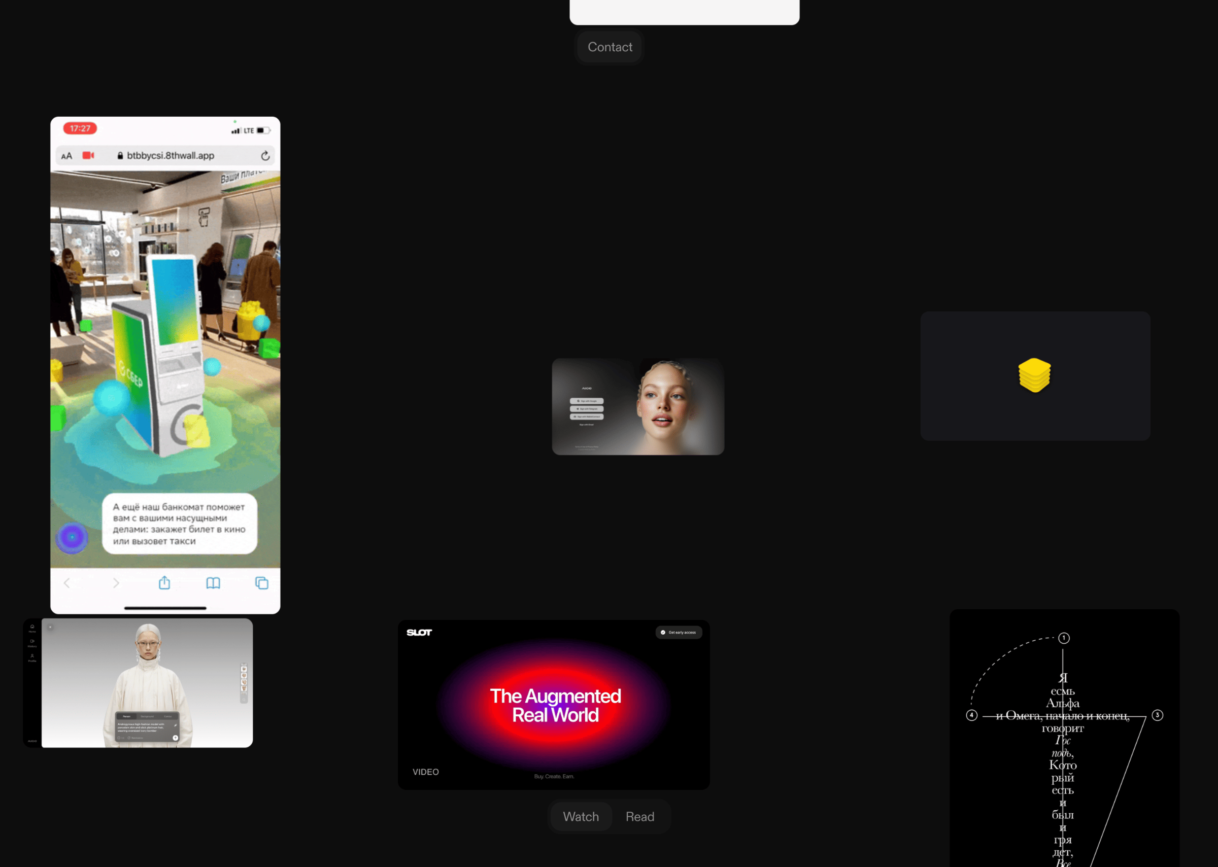Open the AR bank ATM phone thumbnail
This screenshot has width=1218, height=867.
(x=165, y=365)
